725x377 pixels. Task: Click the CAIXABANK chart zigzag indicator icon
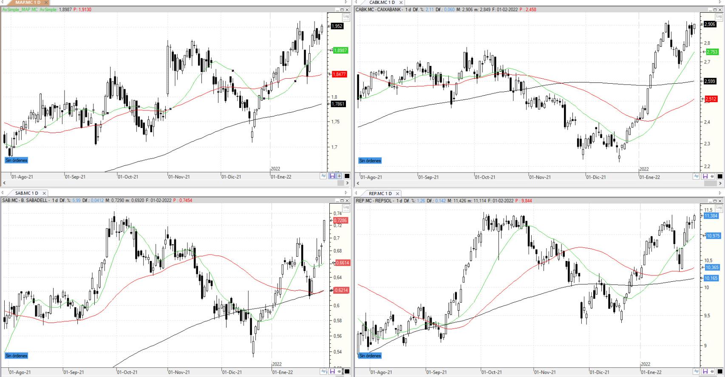(x=697, y=176)
